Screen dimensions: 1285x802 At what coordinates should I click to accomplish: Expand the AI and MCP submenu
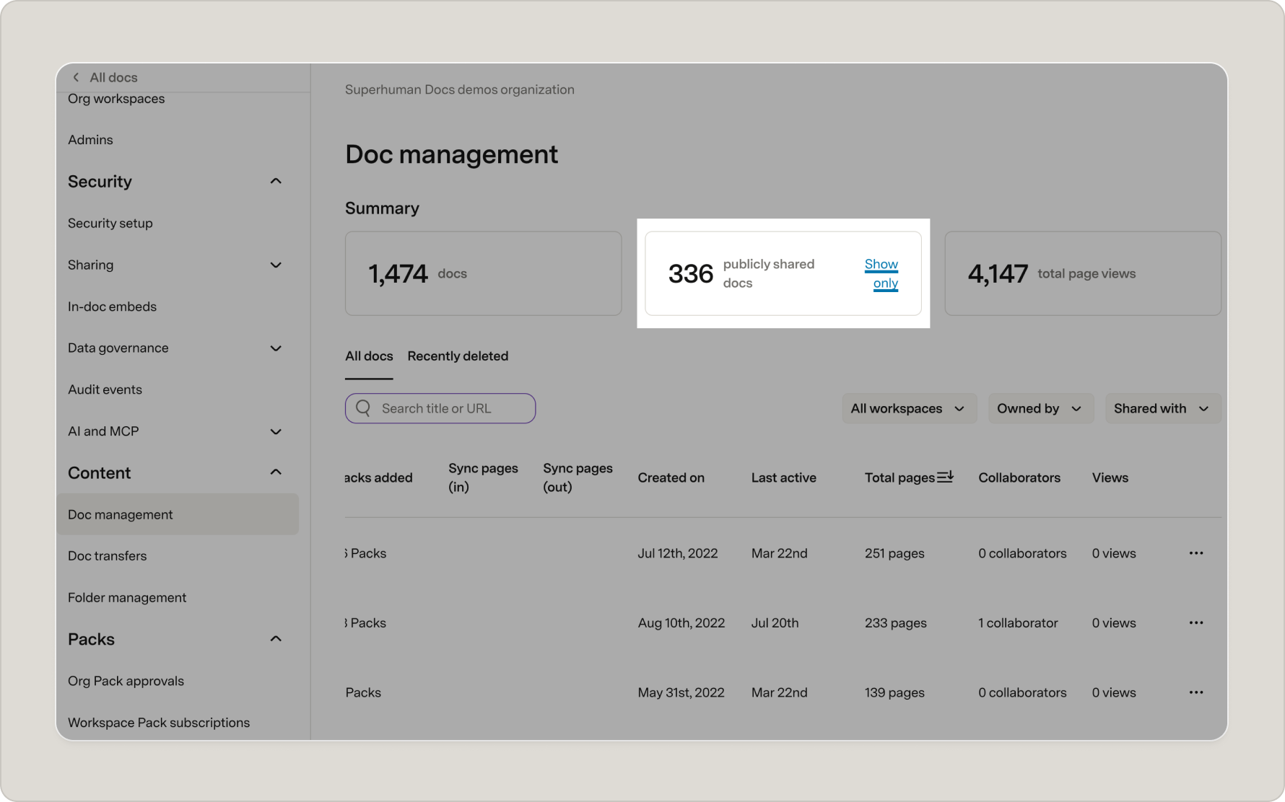coord(276,431)
